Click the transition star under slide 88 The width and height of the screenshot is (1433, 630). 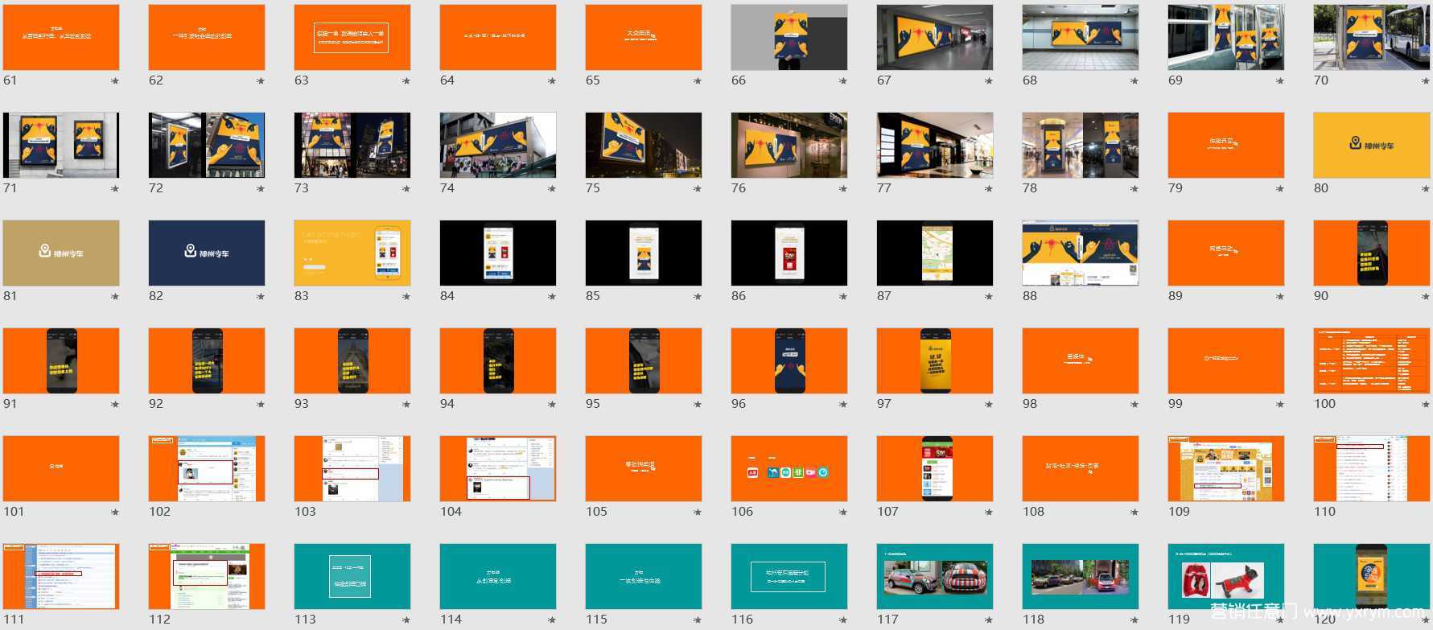point(1134,297)
